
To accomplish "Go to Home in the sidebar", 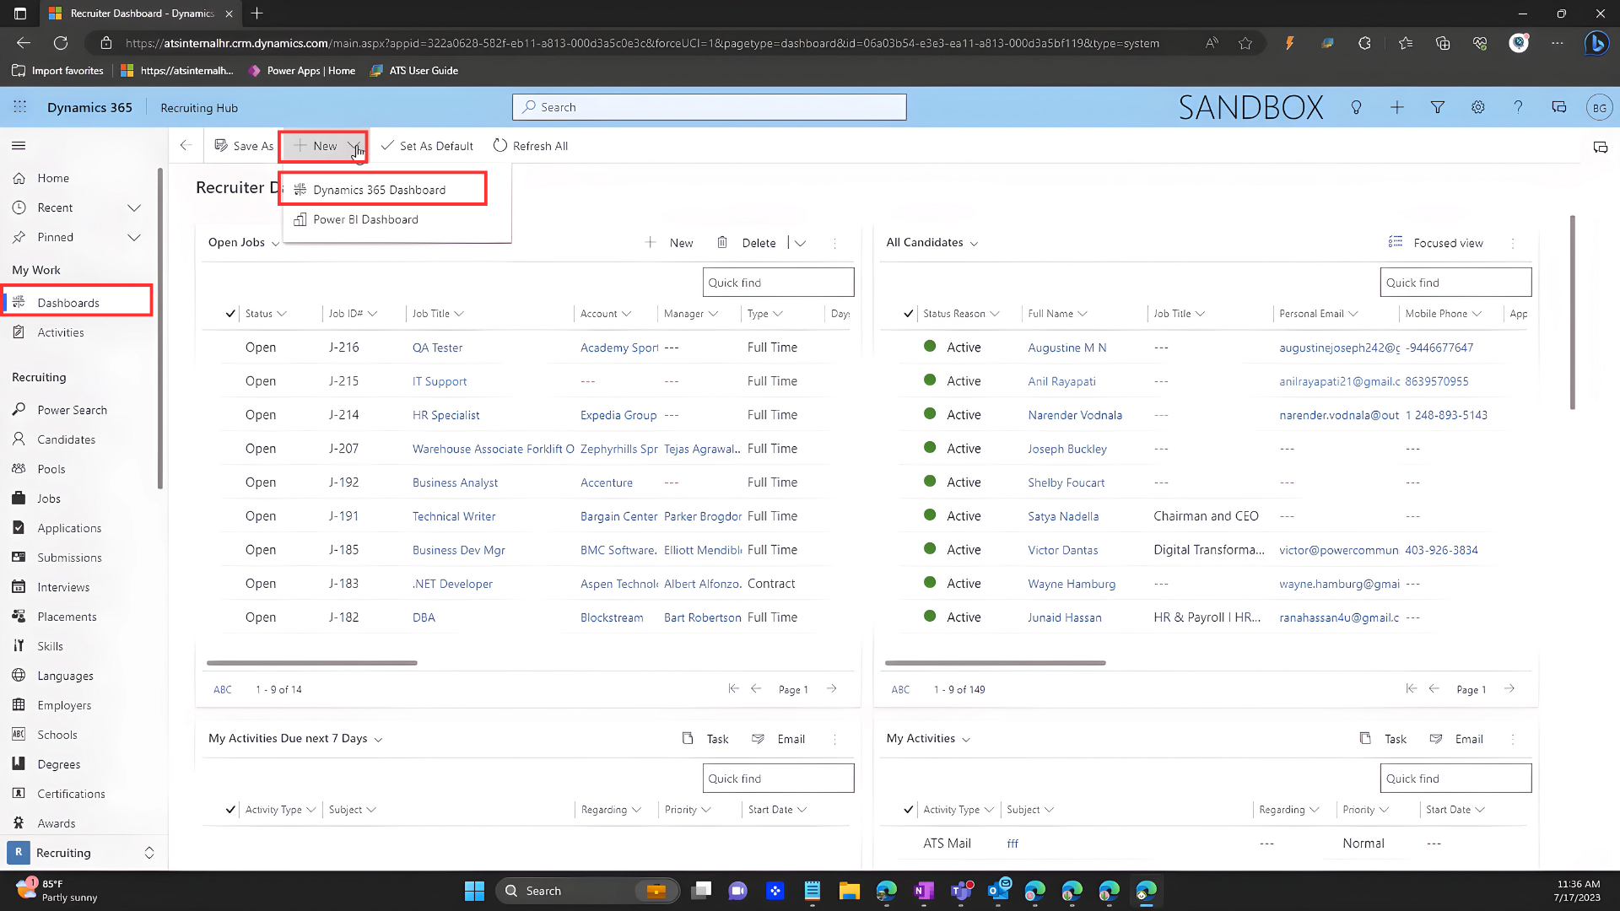I will click(x=53, y=178).
